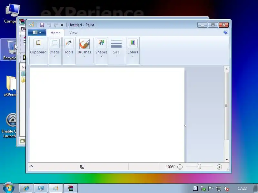Expand the Image group dropdown
Image resolution: width=258 pixels, height=193 pixels.
click(x=55, y=56)
